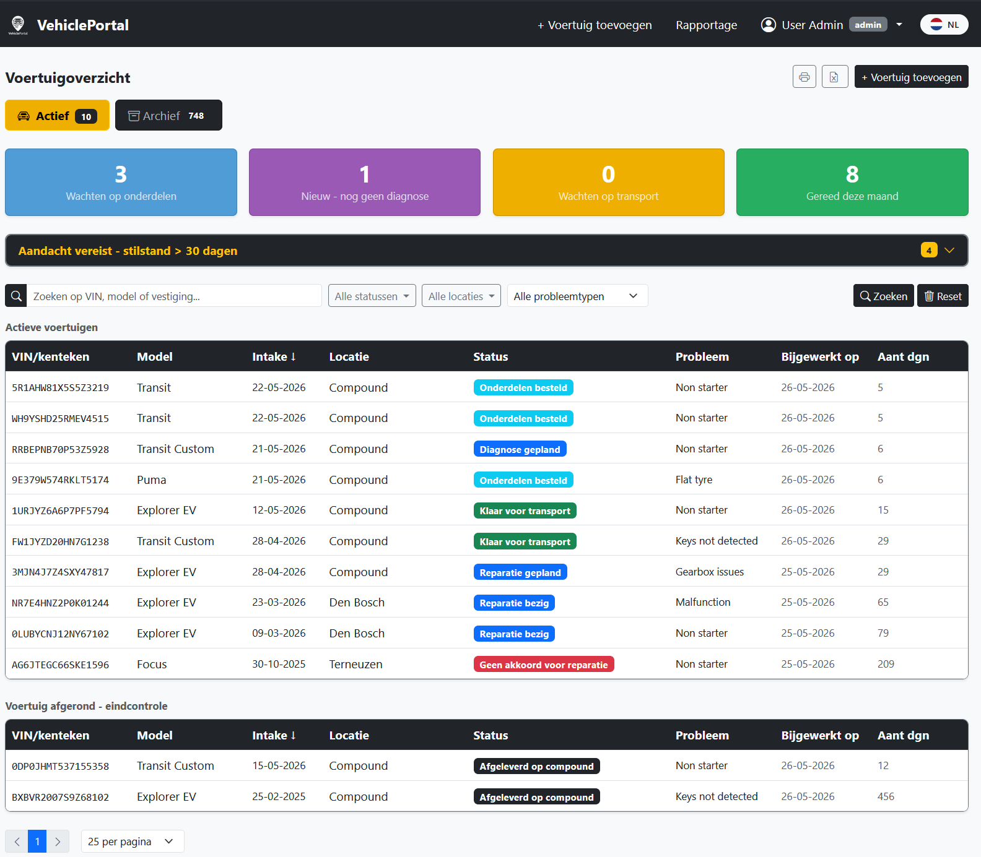Click the Aant dgn header of active table

pyautogui.click(x=903, y=356)
